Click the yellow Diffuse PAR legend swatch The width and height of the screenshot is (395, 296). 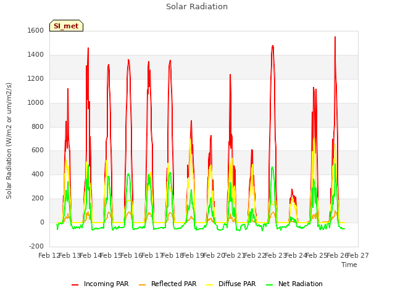210,285
